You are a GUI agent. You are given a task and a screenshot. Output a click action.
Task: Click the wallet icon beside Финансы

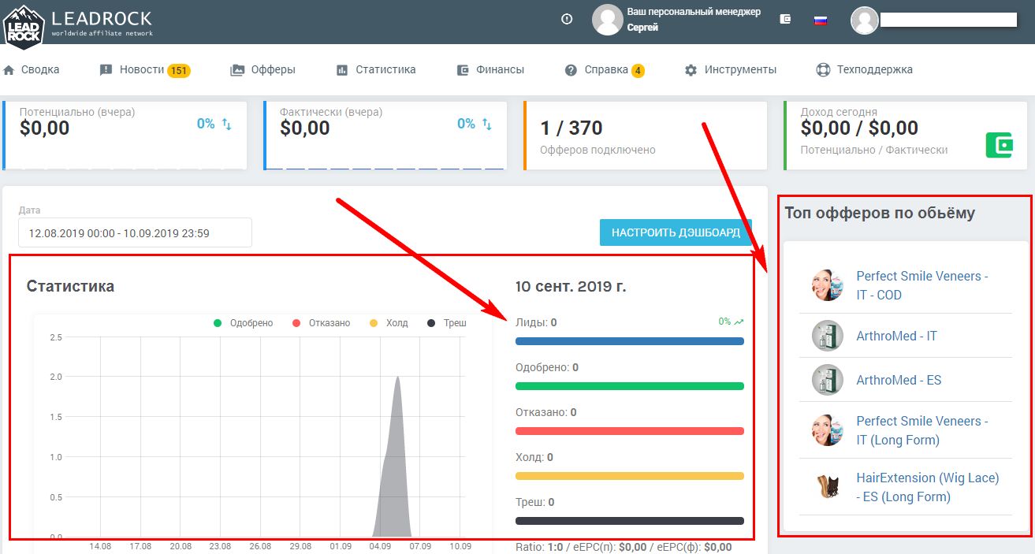[463, 69]
